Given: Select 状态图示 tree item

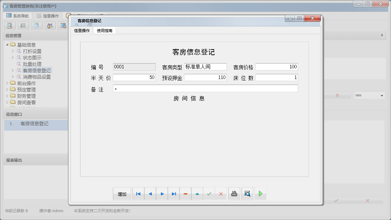Looking at the screenshot, I should point(32,58).
